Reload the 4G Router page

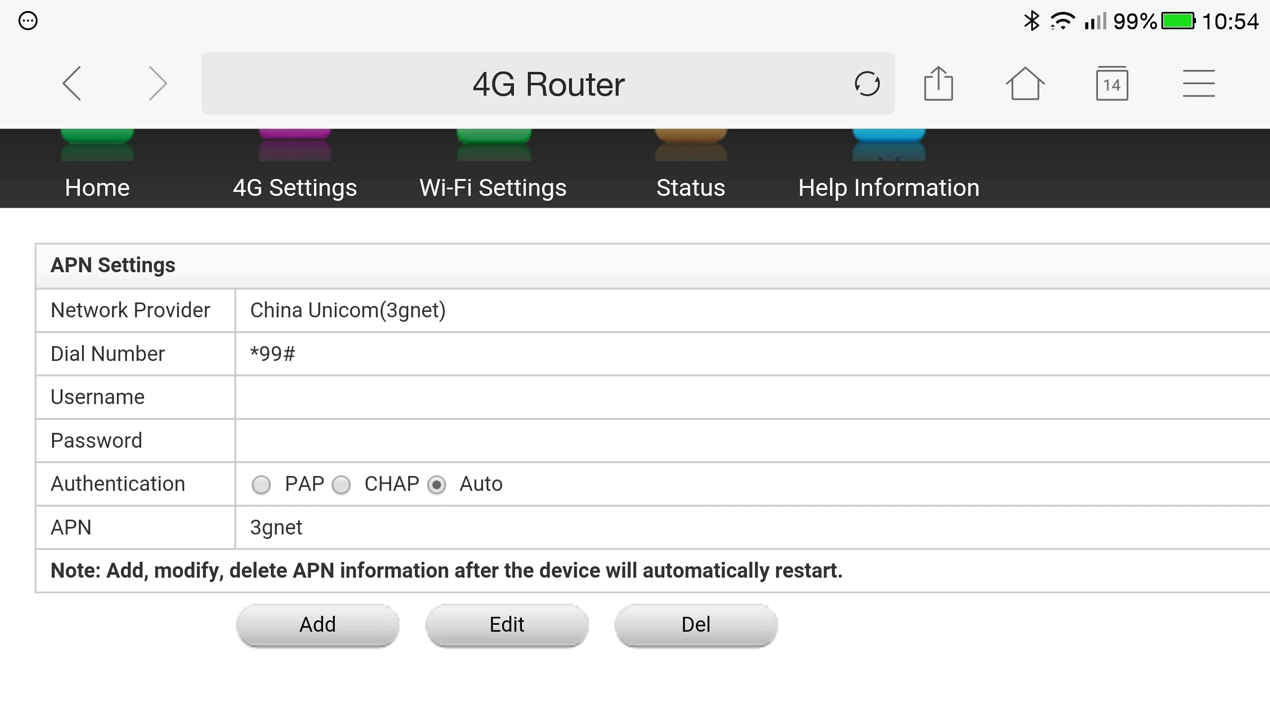(x=867, y=83)
